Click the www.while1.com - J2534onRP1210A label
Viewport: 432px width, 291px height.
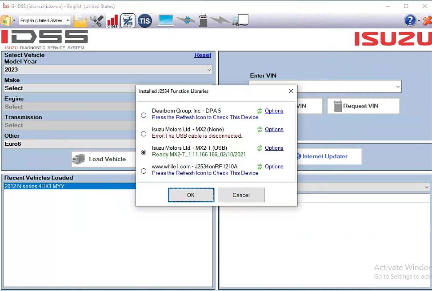195,167
